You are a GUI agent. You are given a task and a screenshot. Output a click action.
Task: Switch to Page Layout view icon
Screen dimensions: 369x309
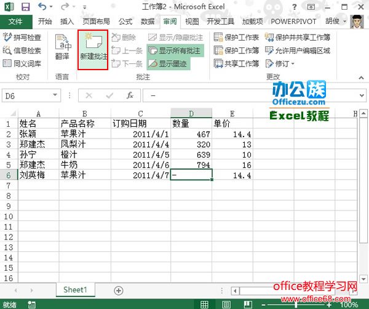coord(226,304)
